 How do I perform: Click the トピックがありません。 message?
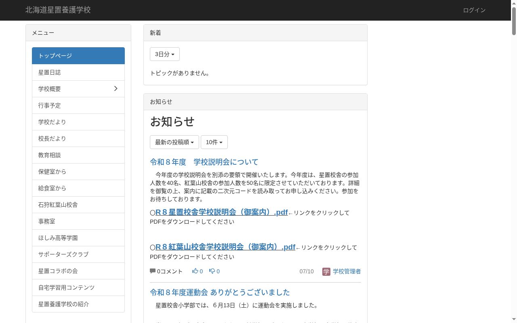pos(180,73)
